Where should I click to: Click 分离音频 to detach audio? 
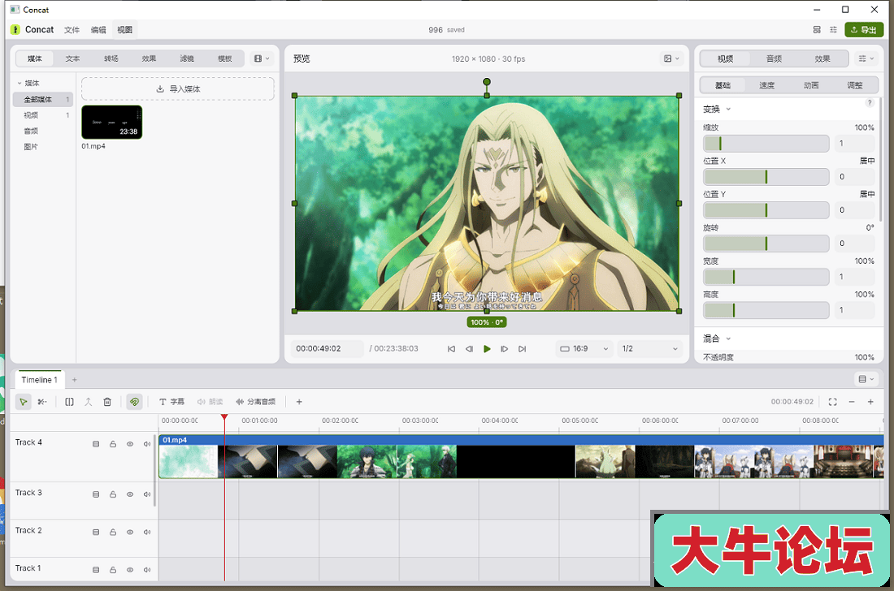tap(255, 402)
